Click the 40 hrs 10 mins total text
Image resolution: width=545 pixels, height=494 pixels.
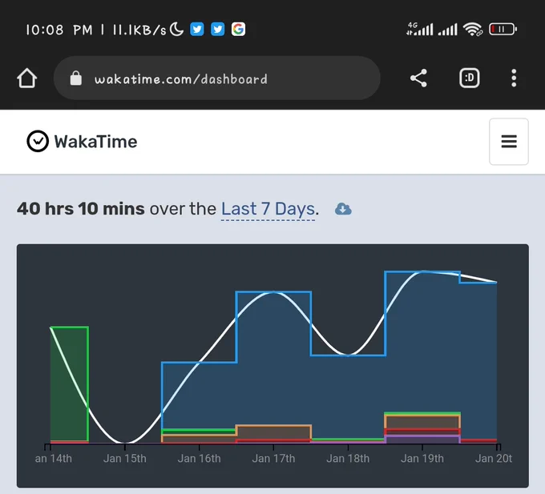coord(81,209)
